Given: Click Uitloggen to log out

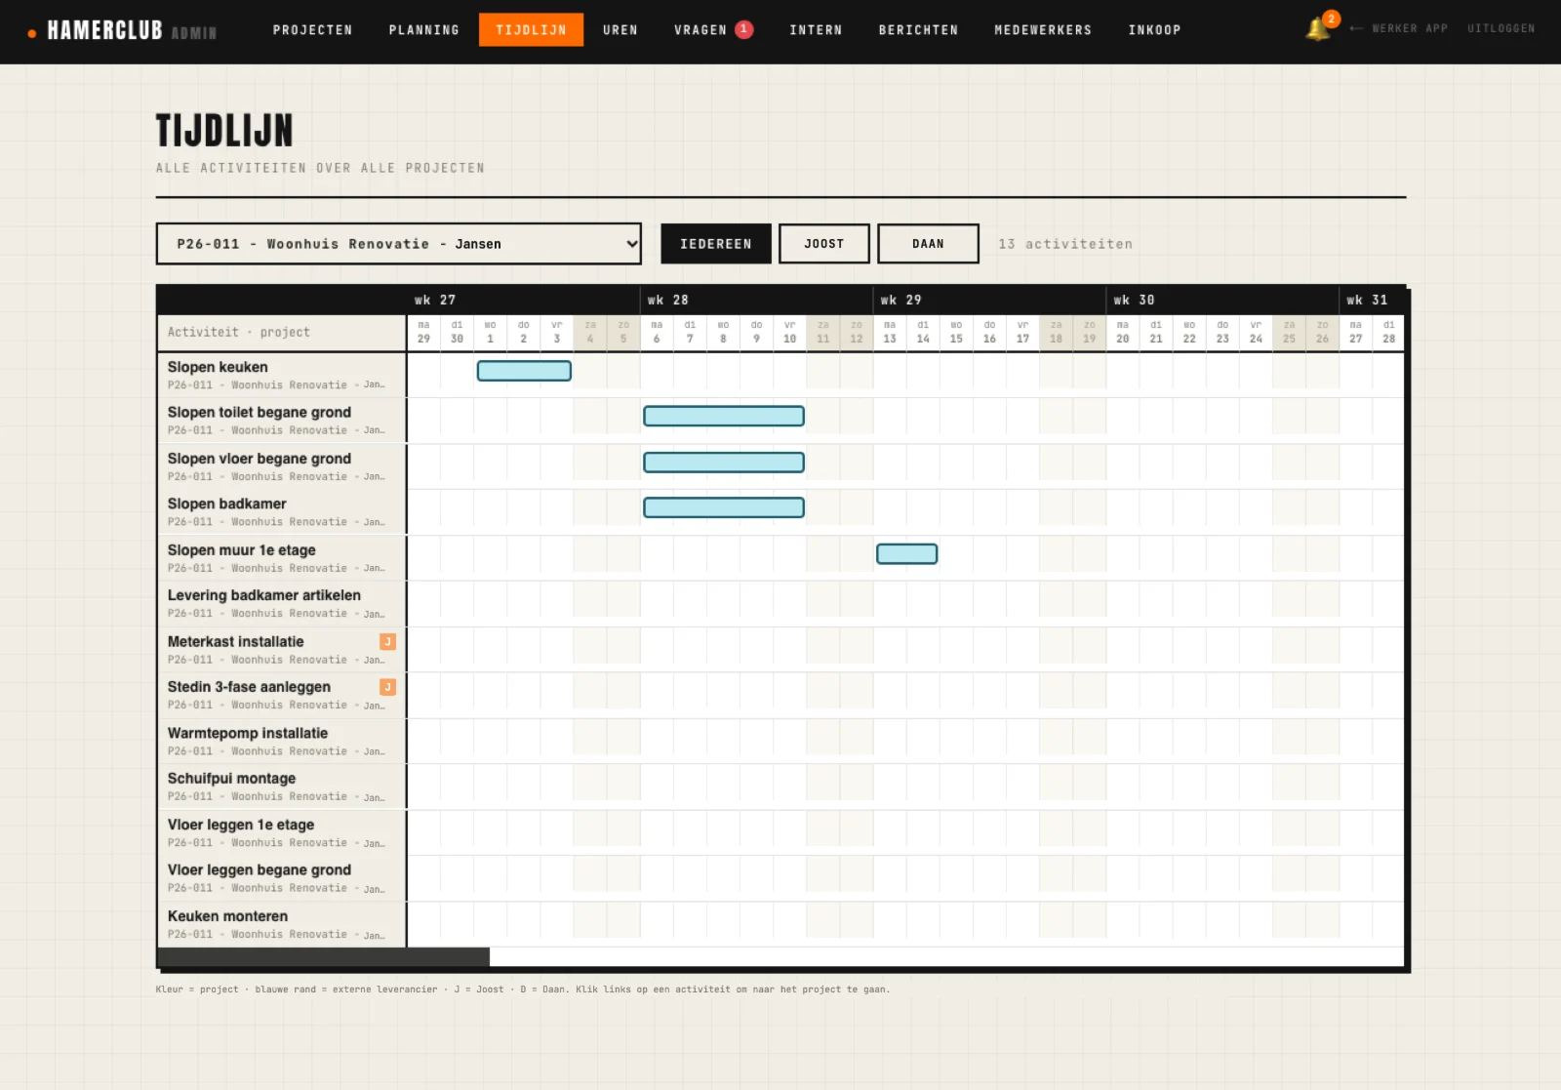Looking at the screenshot, I should (1501, 28).
